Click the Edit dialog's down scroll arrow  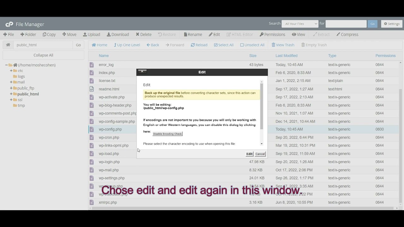[262, 144]
